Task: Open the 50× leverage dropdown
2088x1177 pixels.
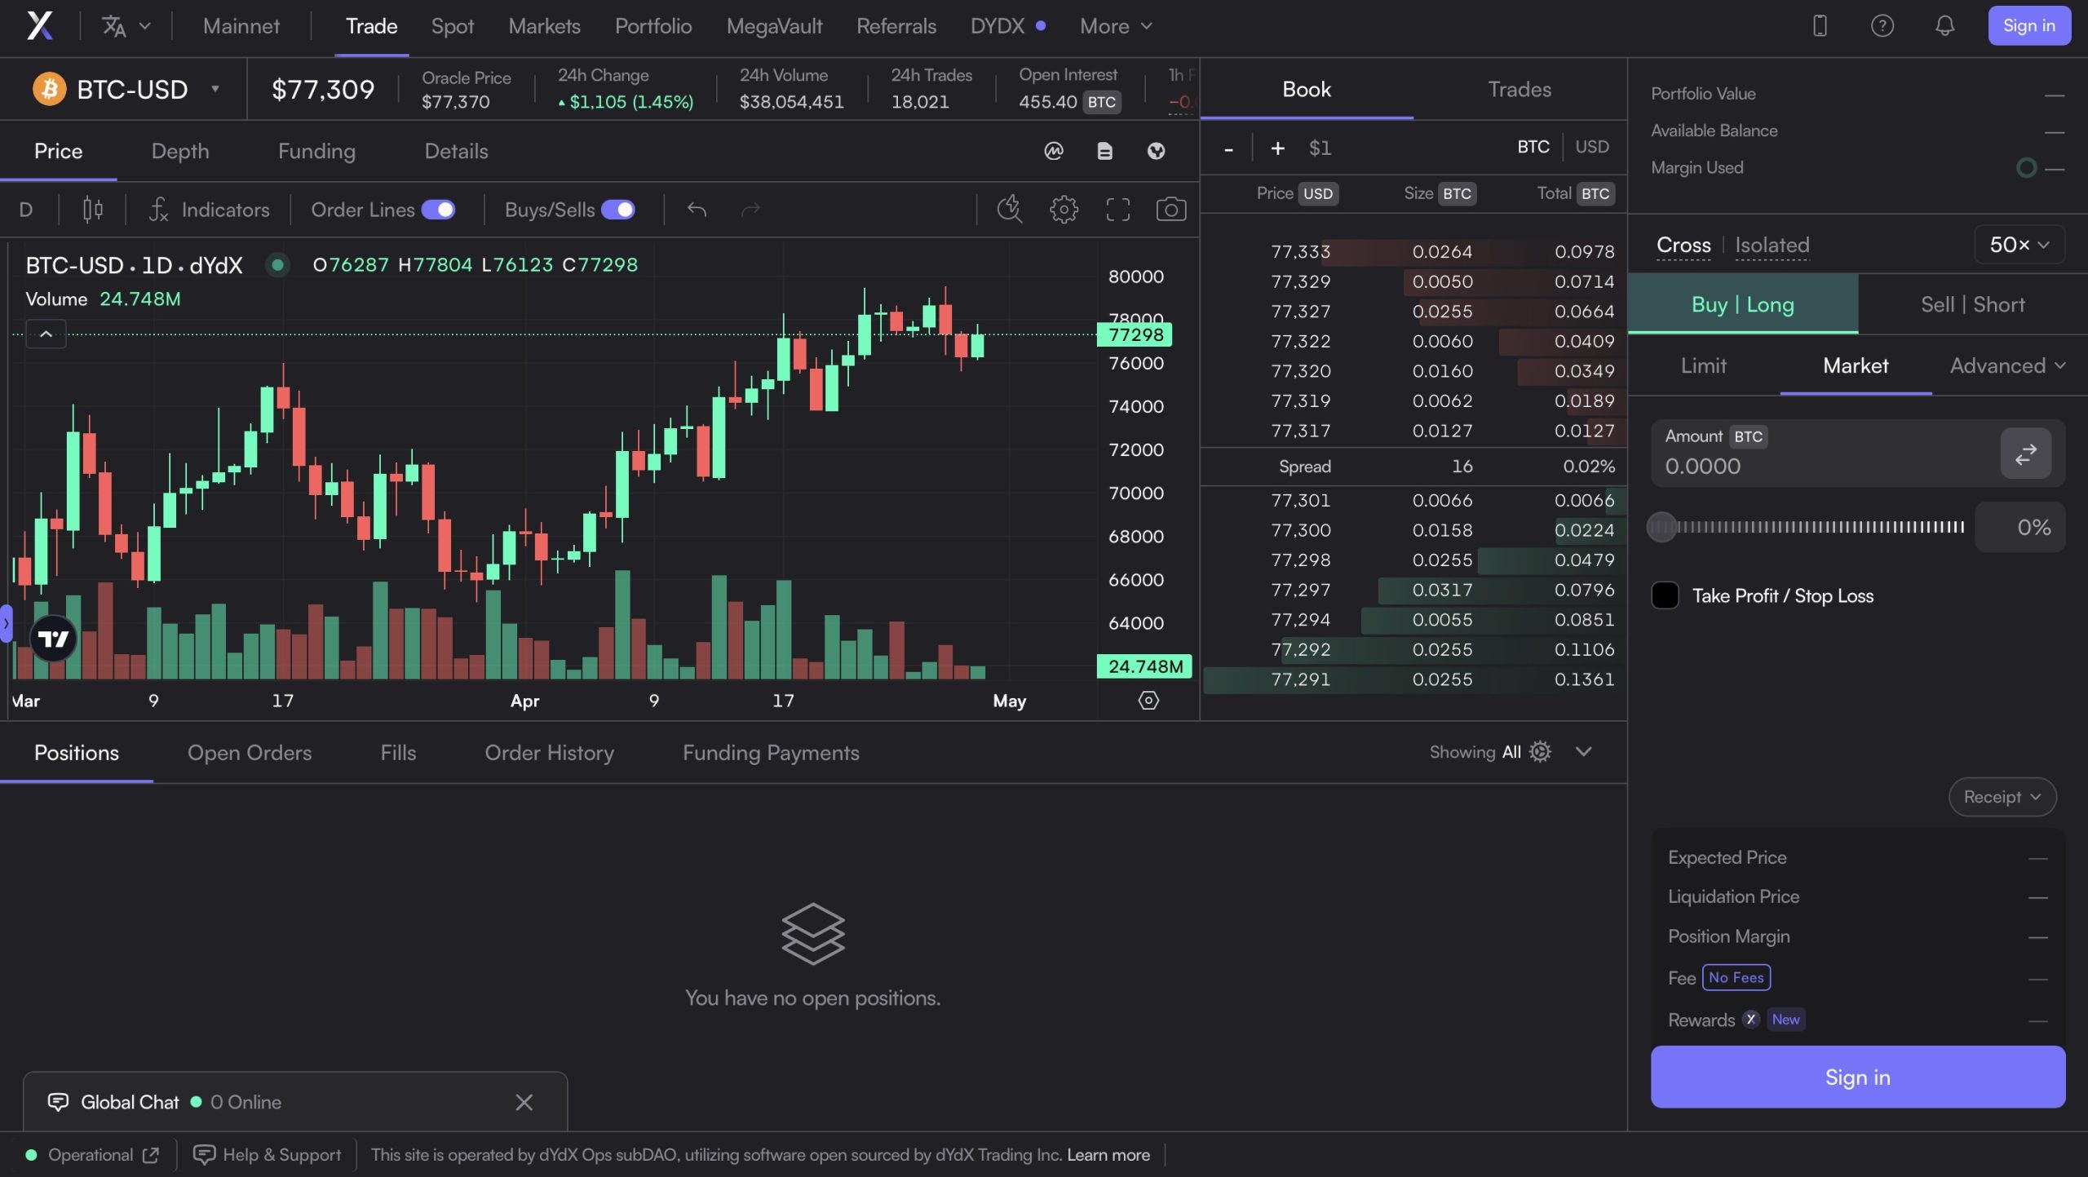Action: point(2019,245)
